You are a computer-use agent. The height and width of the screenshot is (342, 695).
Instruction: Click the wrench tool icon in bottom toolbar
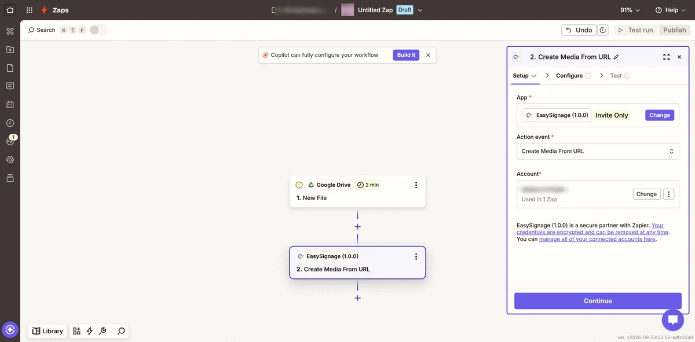[103, 331]
